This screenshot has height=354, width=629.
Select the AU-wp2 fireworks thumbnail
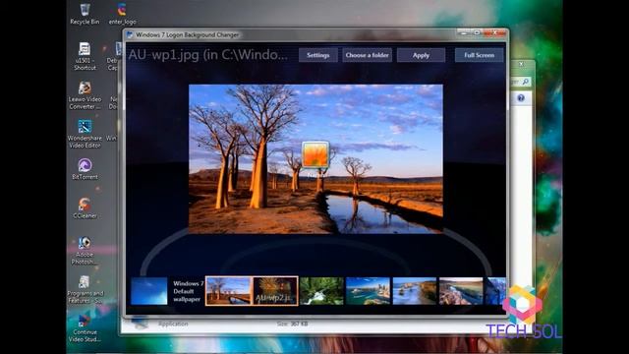(275, 291)
